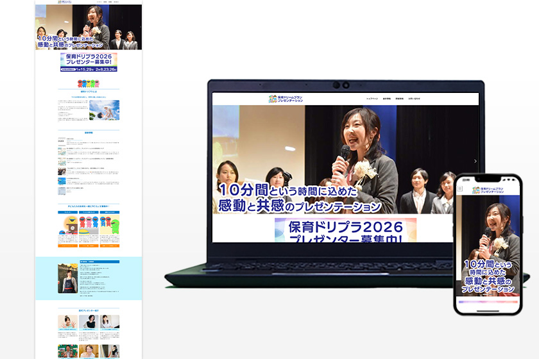Click the 保育ドリプラ2026 banner on laptop screen

click(x=345, y=230)
